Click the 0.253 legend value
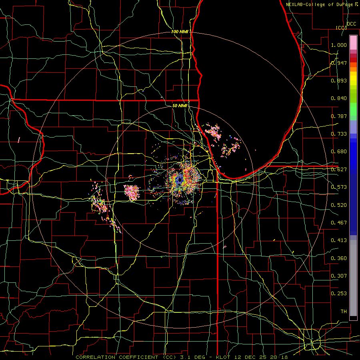Viewport: 360px width, 360px height. point(339,294)
